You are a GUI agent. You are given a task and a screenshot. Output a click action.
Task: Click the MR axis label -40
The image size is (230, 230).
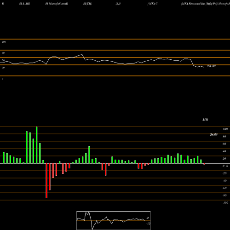(224, 181)
